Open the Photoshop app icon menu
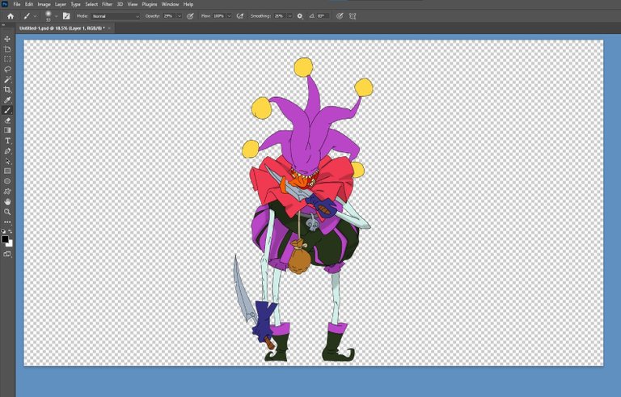 (5, 4)
